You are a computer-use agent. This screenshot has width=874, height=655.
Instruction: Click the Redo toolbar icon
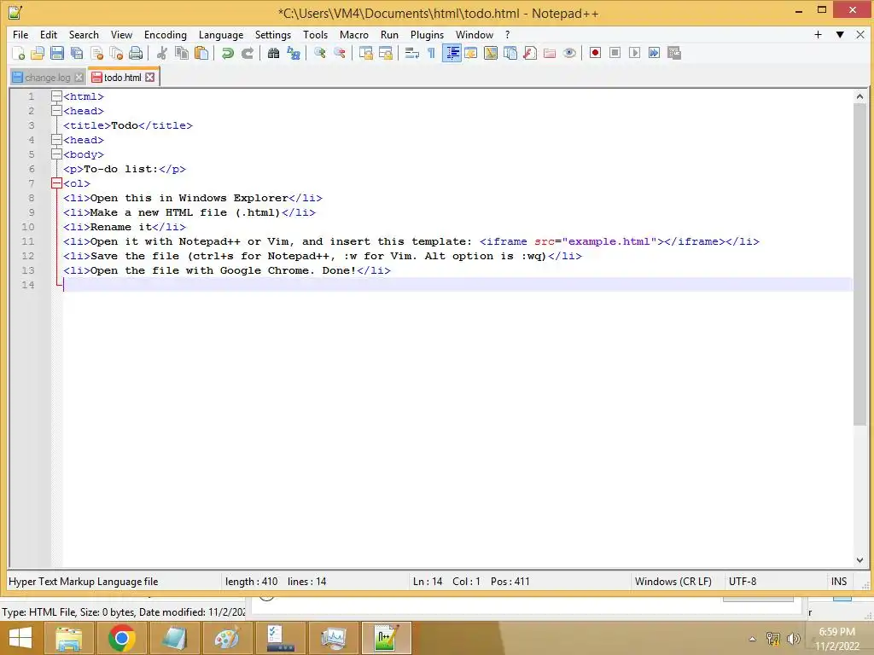pos(248,53)
